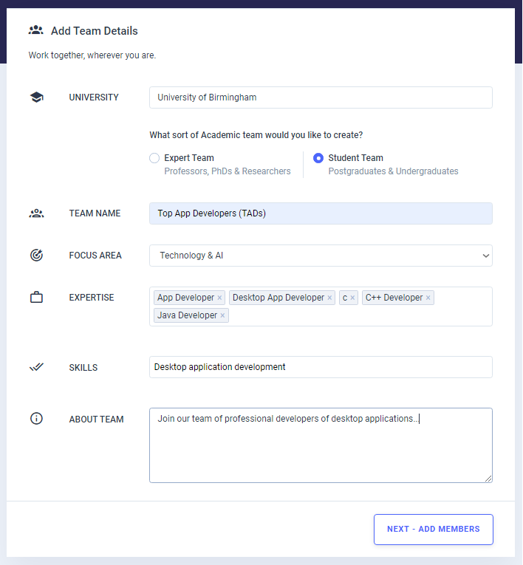The width and height of the screenshot is (523, 565).
Task: Remove the Java Developer tag
Action: click(x=223, y=315)
